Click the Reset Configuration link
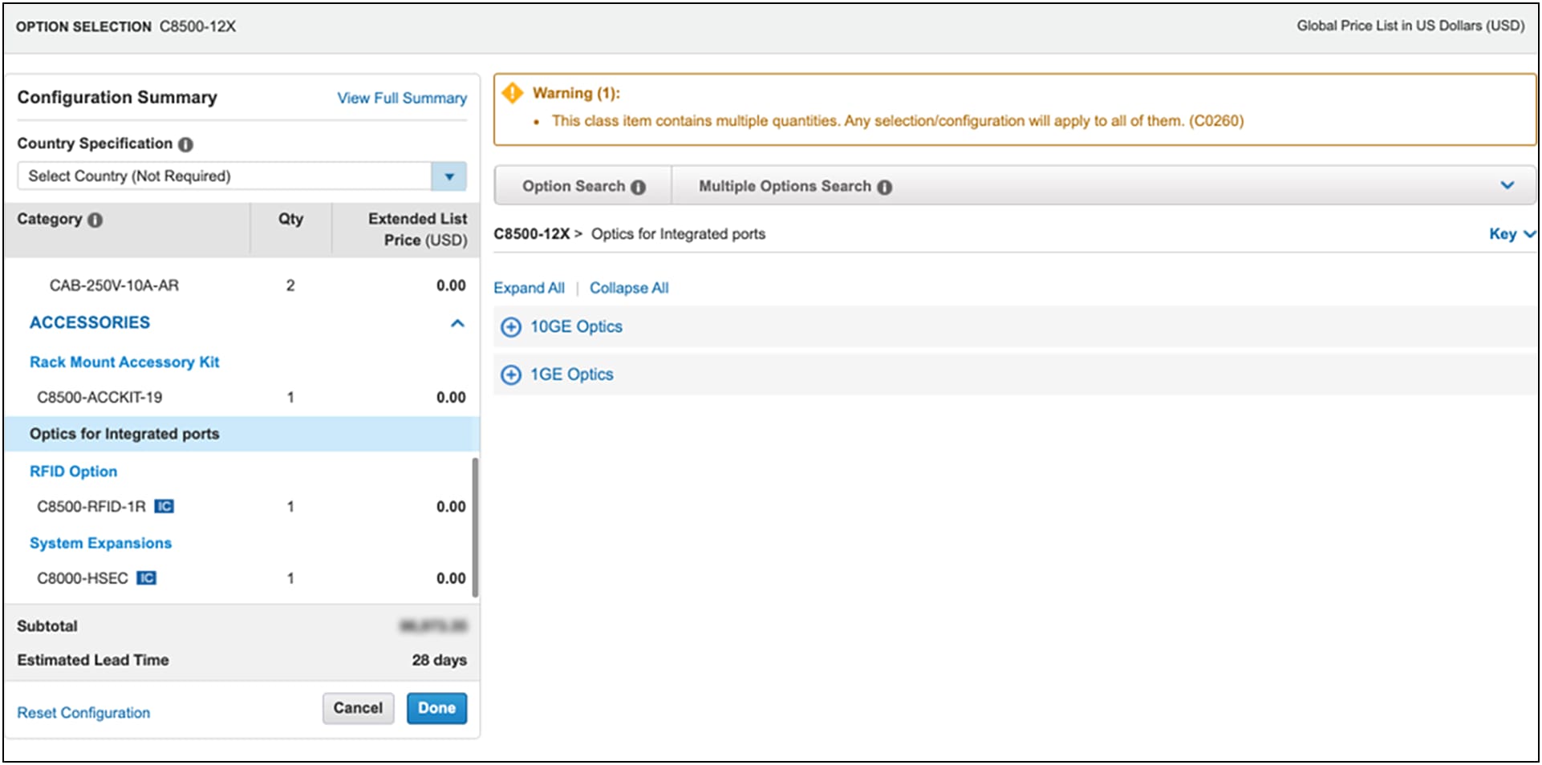The image size is (1542, 765). [83, 713]
